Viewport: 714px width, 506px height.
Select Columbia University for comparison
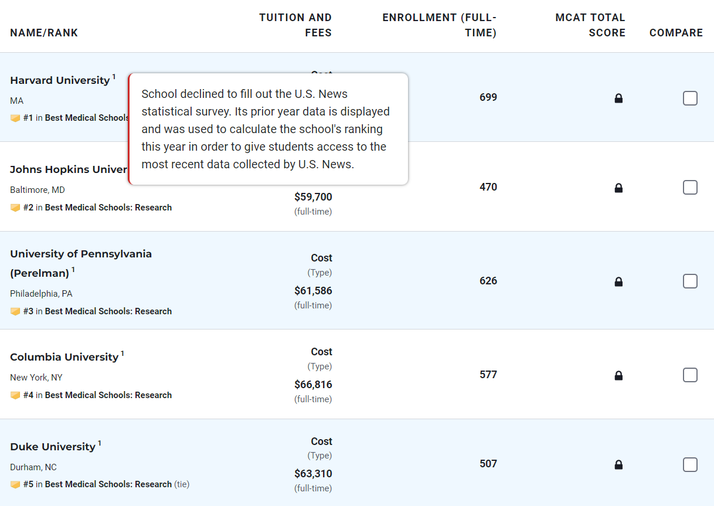click(x=690, y=375)
